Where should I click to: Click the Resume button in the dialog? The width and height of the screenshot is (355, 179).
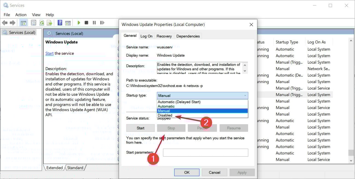point(234,128)
